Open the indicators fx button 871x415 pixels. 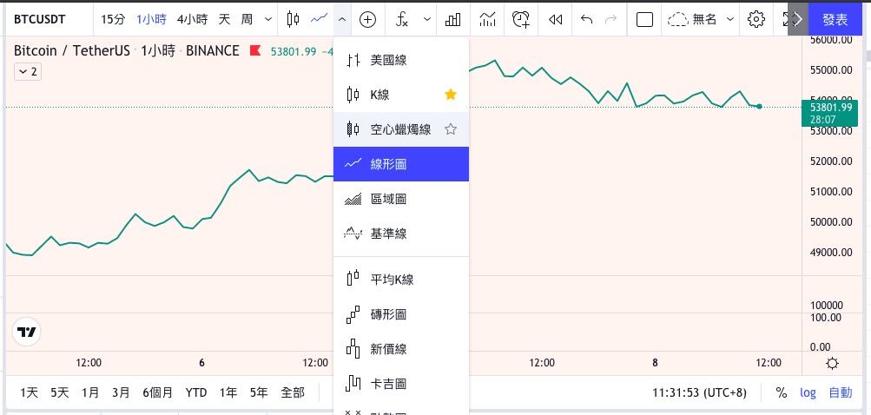(401, 19)
